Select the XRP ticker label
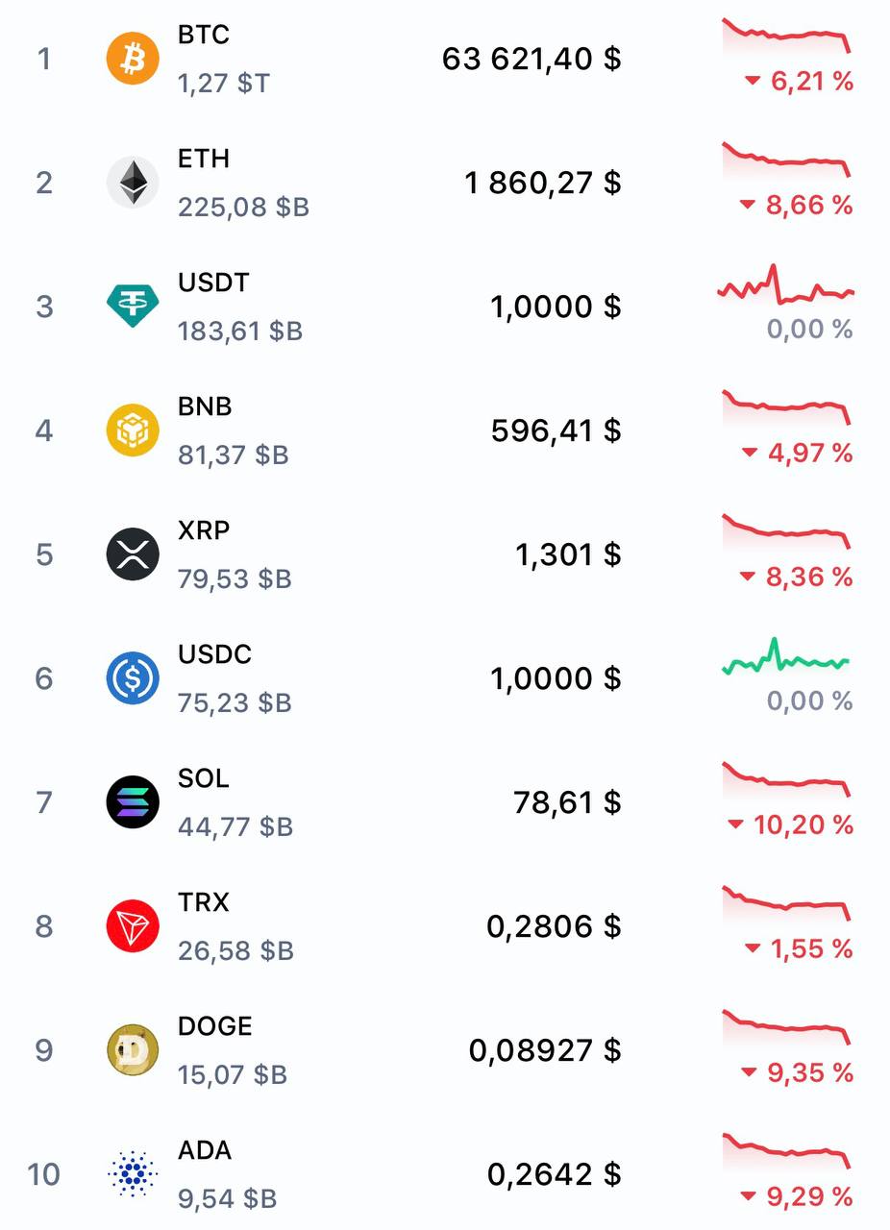890x1230 pixels. [x=204, y=530]
